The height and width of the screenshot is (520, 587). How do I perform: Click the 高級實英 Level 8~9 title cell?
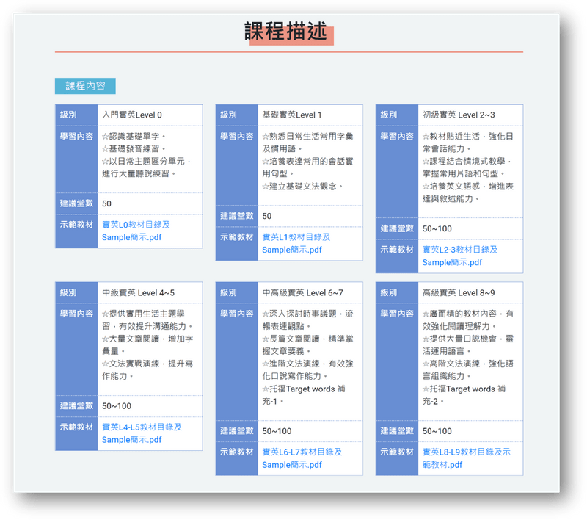pyautogui.click(x=459, y=292)
